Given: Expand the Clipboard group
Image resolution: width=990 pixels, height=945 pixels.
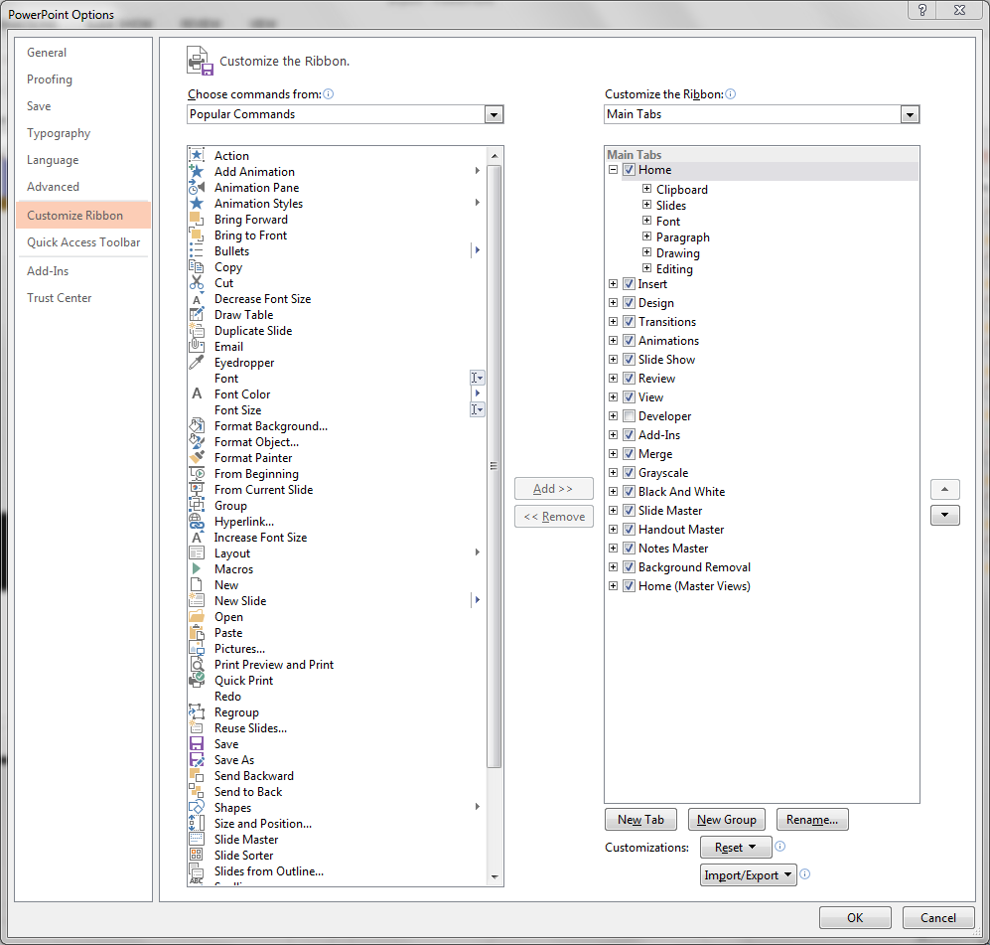Looking at the screenshot, I should pyautogui.click(x=646, y=188).
